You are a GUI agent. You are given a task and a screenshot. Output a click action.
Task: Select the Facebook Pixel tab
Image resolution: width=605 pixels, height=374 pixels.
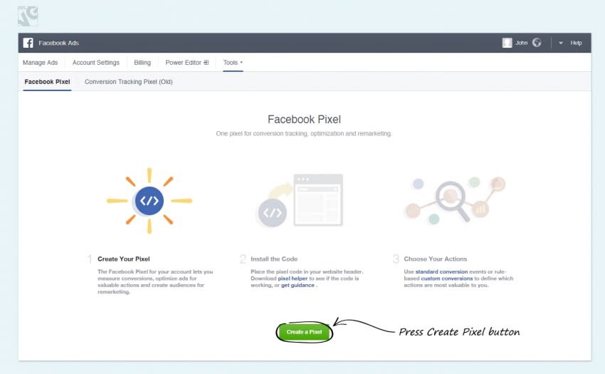coord(47,82)
